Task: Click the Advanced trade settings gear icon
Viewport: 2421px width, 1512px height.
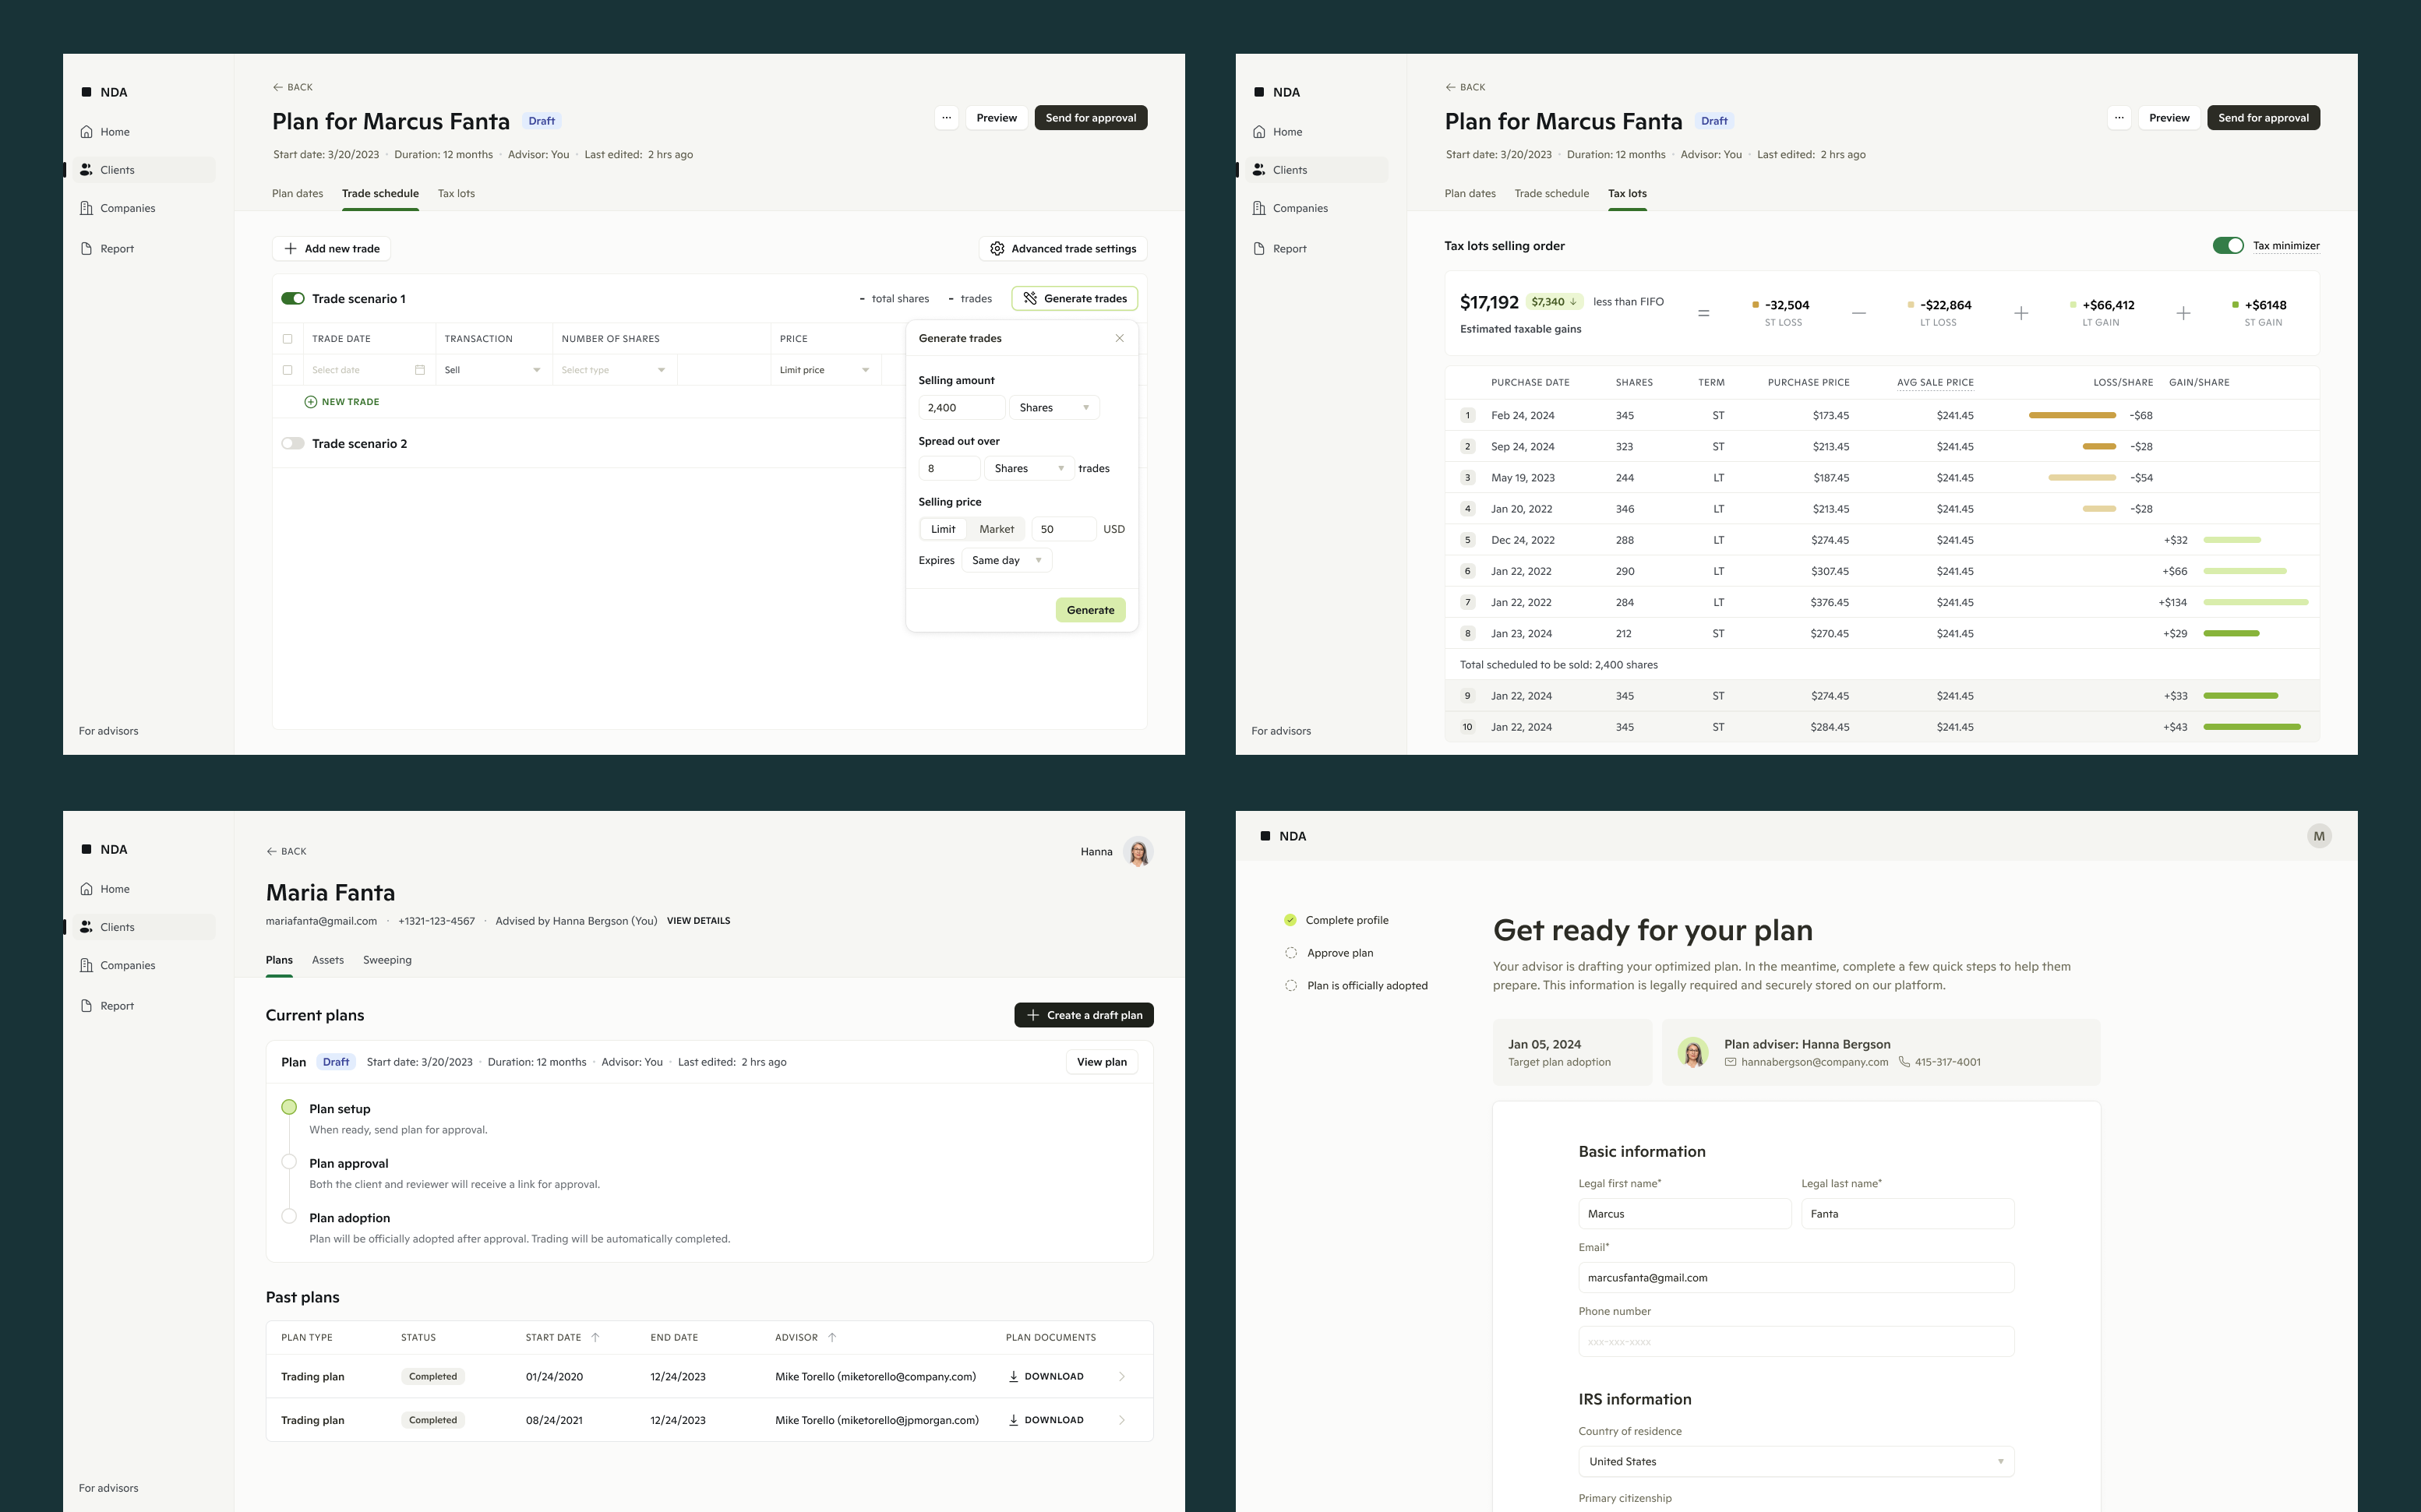Action: pyautogui.click(x=997, y=249)
